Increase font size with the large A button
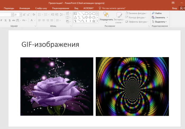 24,15
